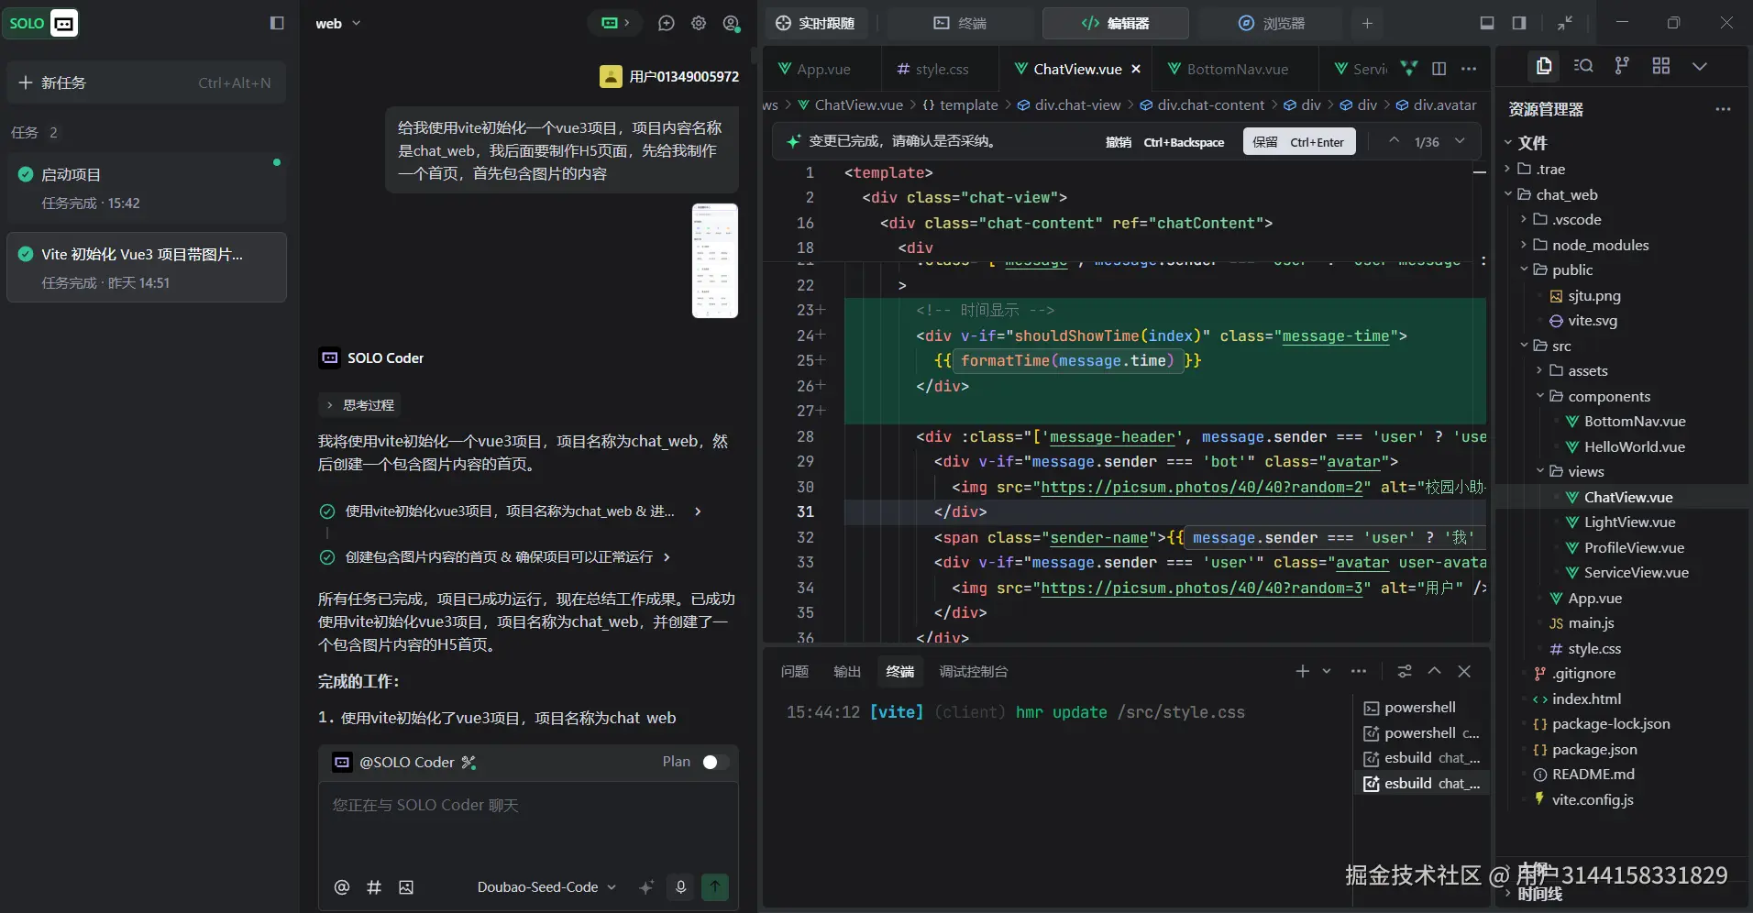Split the editor view

pos(1439,69)
